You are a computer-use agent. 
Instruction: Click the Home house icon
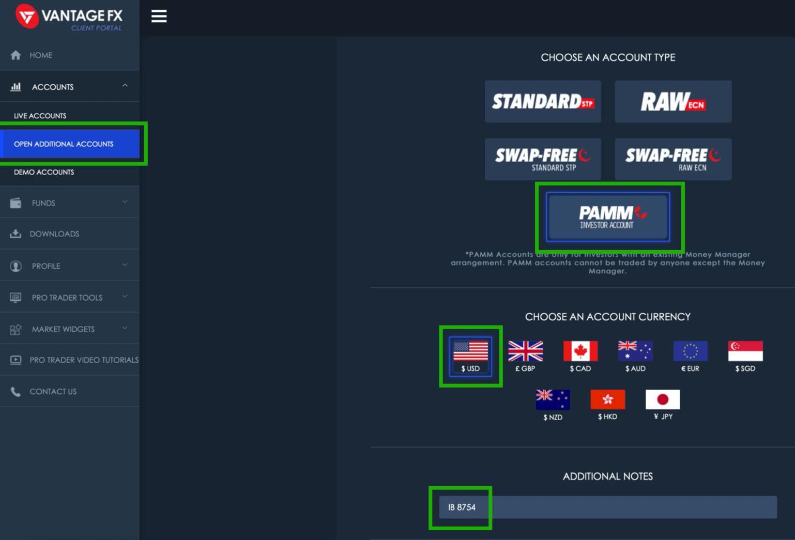coord(16,55)
